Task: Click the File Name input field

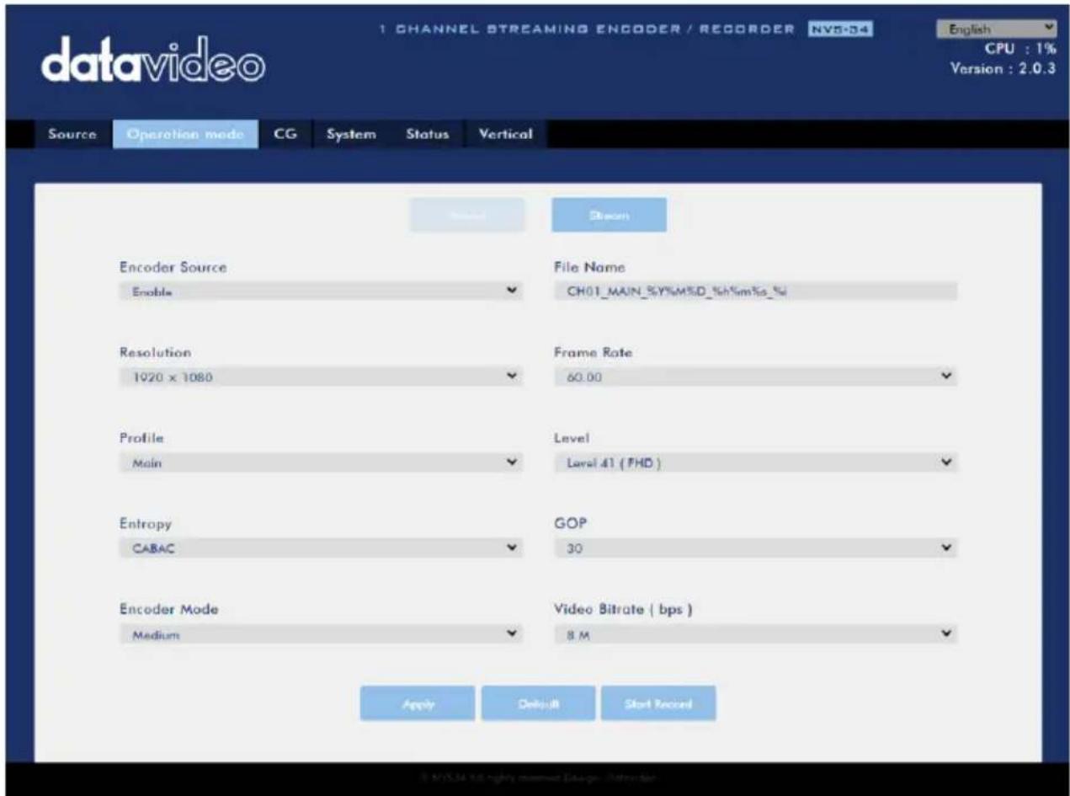Action: (756, 291)
